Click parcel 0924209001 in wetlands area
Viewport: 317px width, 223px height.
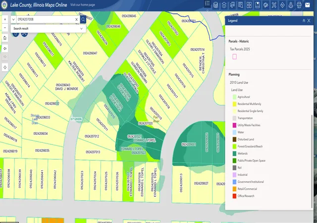189,145
